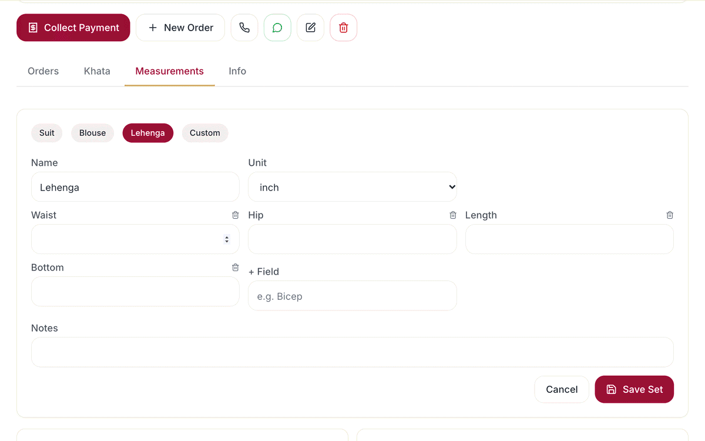
Task: Start a New Order
Action: pyautogui.click(x=180, y=28)
